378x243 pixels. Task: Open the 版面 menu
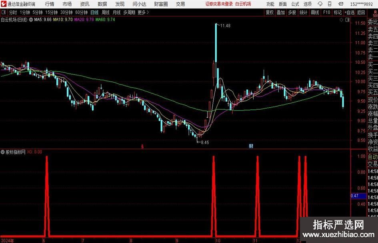pyautogui.click(x=283, y=4)
